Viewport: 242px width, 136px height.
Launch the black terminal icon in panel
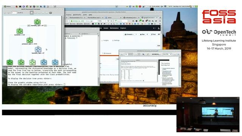pyautogui.click(x=20, y=6)
